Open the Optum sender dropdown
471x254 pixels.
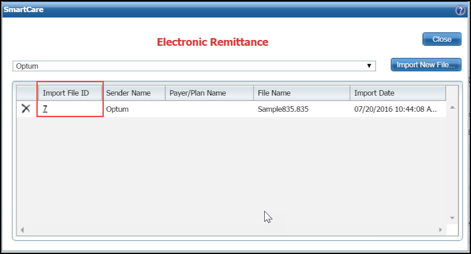[x=194, y=66]
